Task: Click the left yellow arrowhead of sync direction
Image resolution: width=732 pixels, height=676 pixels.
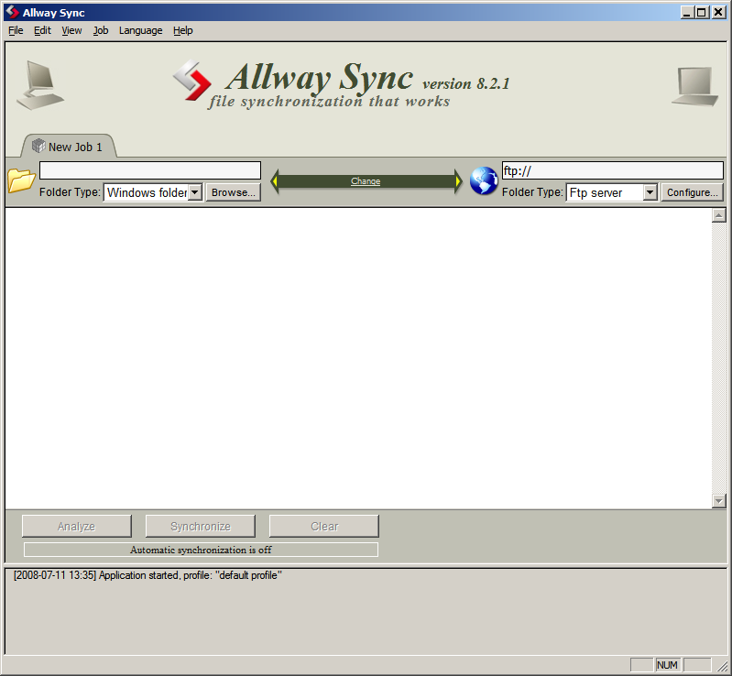Action: click(275, 181)
